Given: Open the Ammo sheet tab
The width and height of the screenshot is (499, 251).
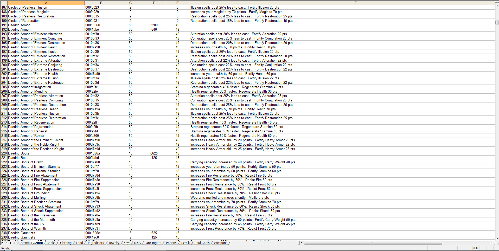Looking at the screenshot, I should pos(25,243).
